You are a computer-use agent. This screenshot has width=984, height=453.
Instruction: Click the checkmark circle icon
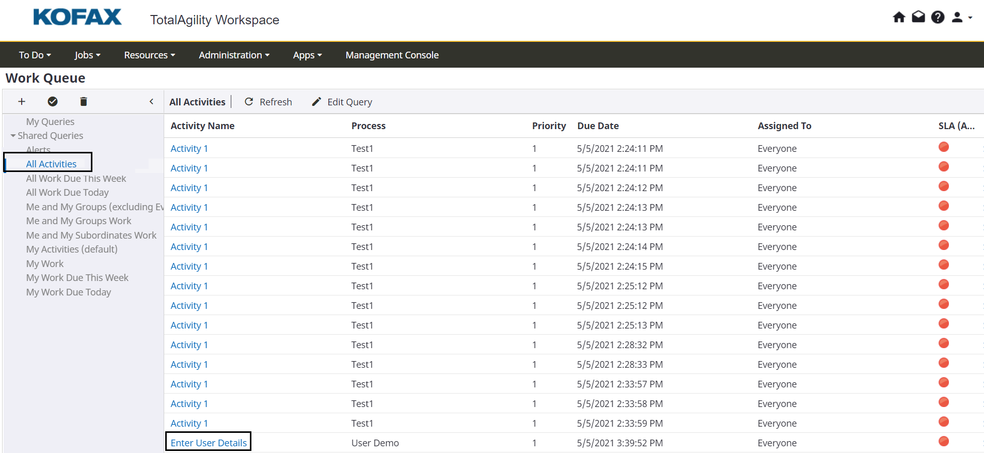[53, 102]
